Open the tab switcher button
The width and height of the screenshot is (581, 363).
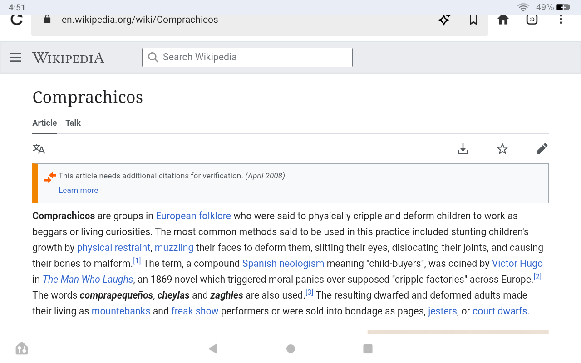click(532, 20)
